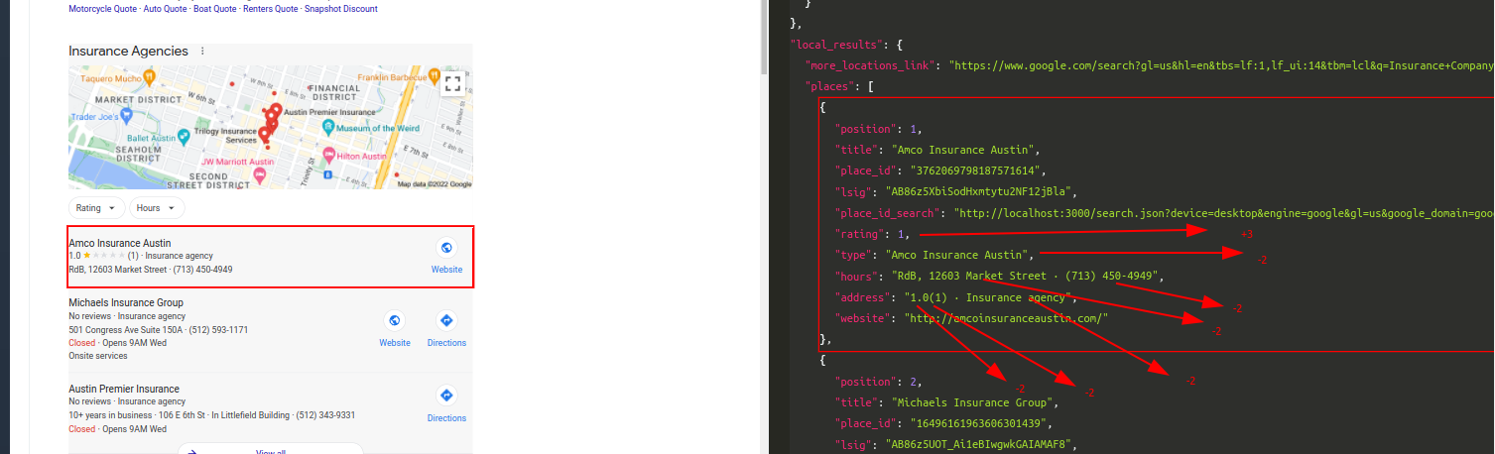Click the map data copyright notice
Viewport: 1495px width, 454px height.
point(435,184)
